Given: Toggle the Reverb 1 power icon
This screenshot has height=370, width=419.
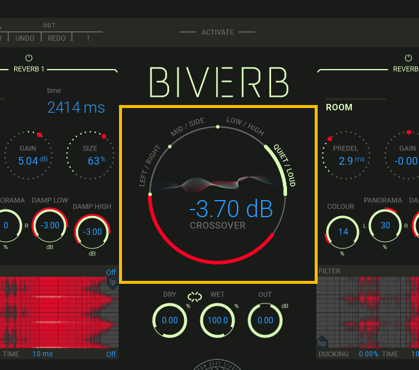Looking at the screenshot, I should 29,58.
